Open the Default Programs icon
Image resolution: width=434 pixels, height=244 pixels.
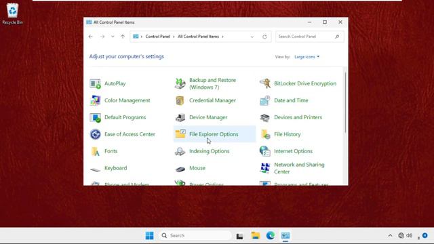(95, 117)
